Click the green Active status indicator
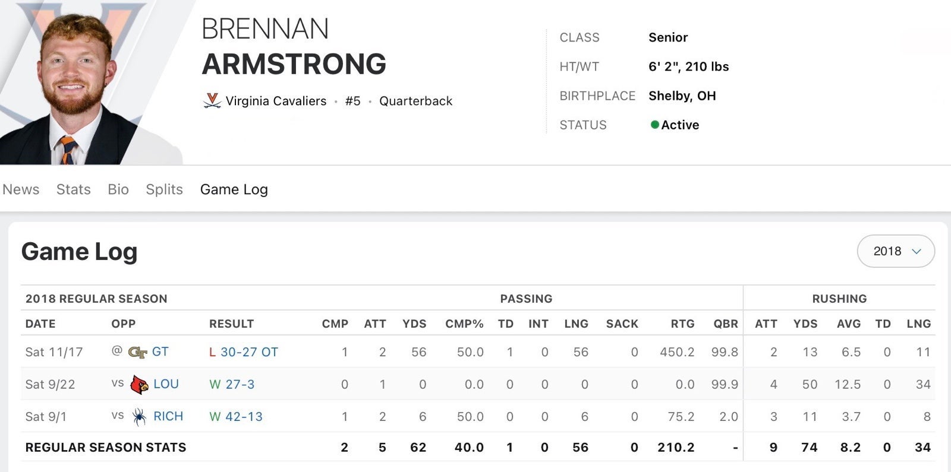 click(655, 125)
